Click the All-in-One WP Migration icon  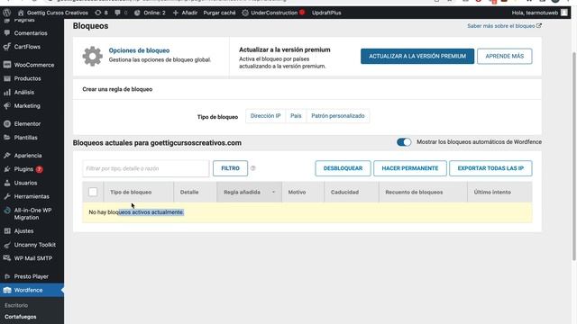[7, 211]
